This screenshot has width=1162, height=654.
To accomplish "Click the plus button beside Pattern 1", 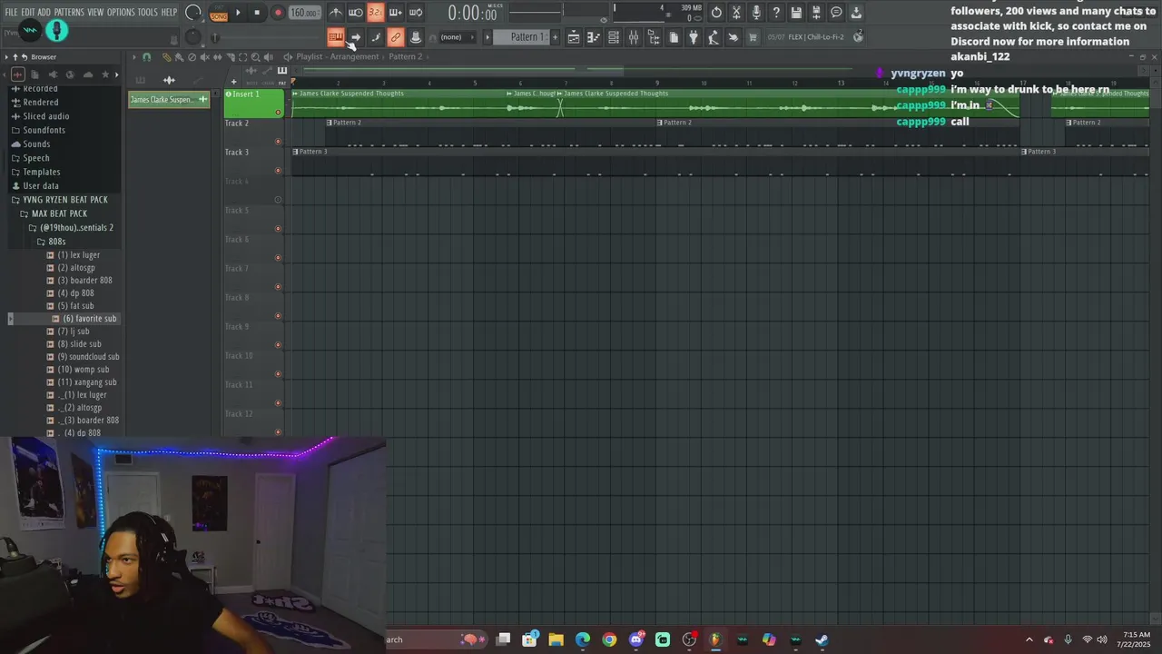I will 556,37.
